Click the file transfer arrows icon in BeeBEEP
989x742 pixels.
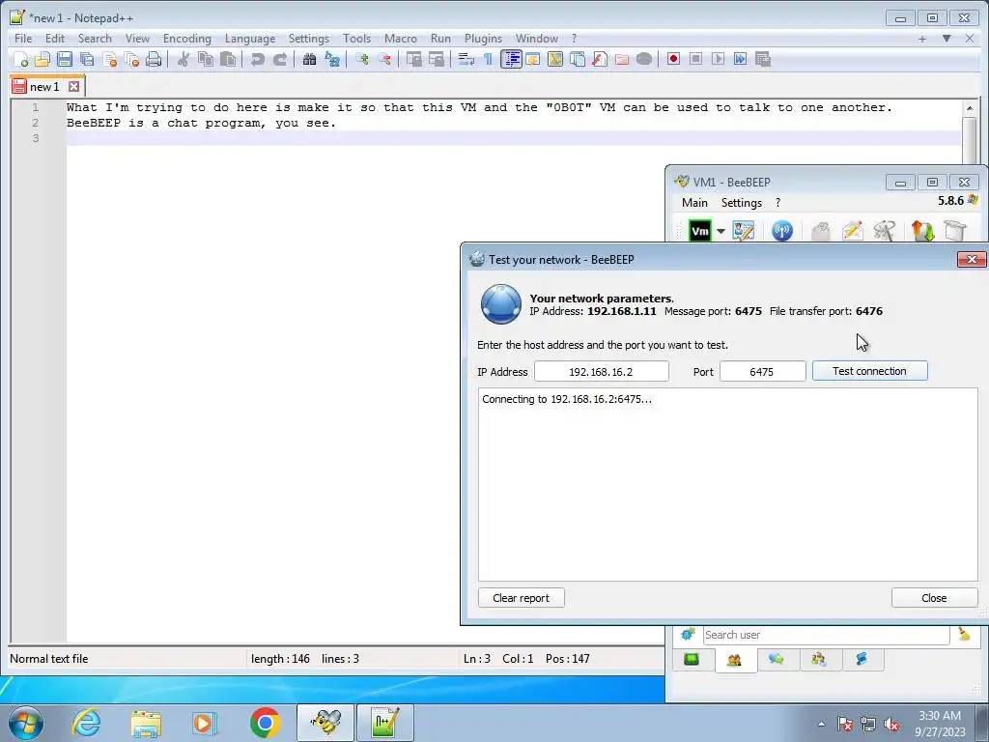[922, 231]
